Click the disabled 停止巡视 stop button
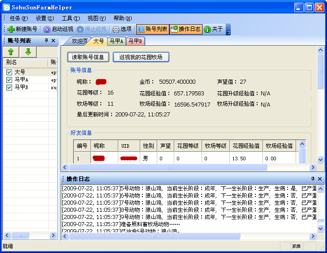 [91, 29]
